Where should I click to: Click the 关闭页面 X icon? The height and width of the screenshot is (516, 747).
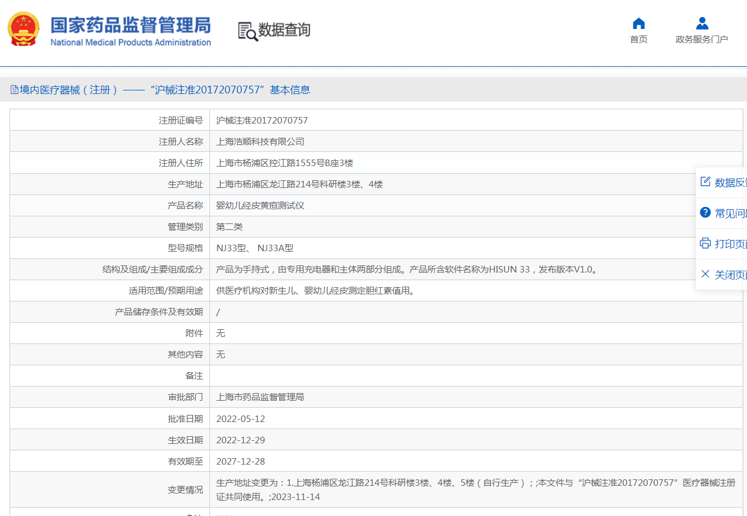pos(705,274)
